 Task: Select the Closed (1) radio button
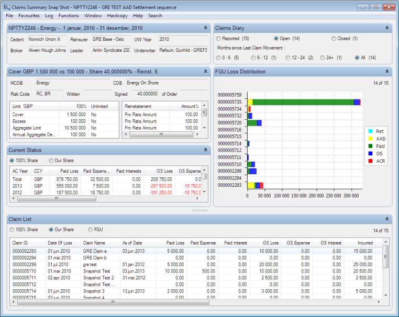pos(334,39)
